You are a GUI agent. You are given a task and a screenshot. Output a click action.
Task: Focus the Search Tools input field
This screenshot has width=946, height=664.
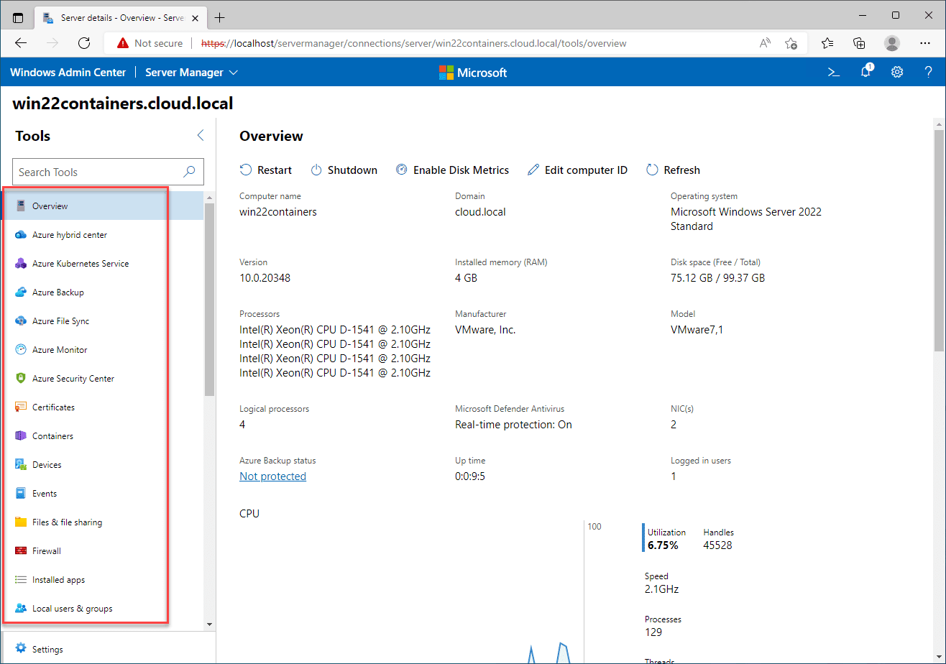pos(98,172)
